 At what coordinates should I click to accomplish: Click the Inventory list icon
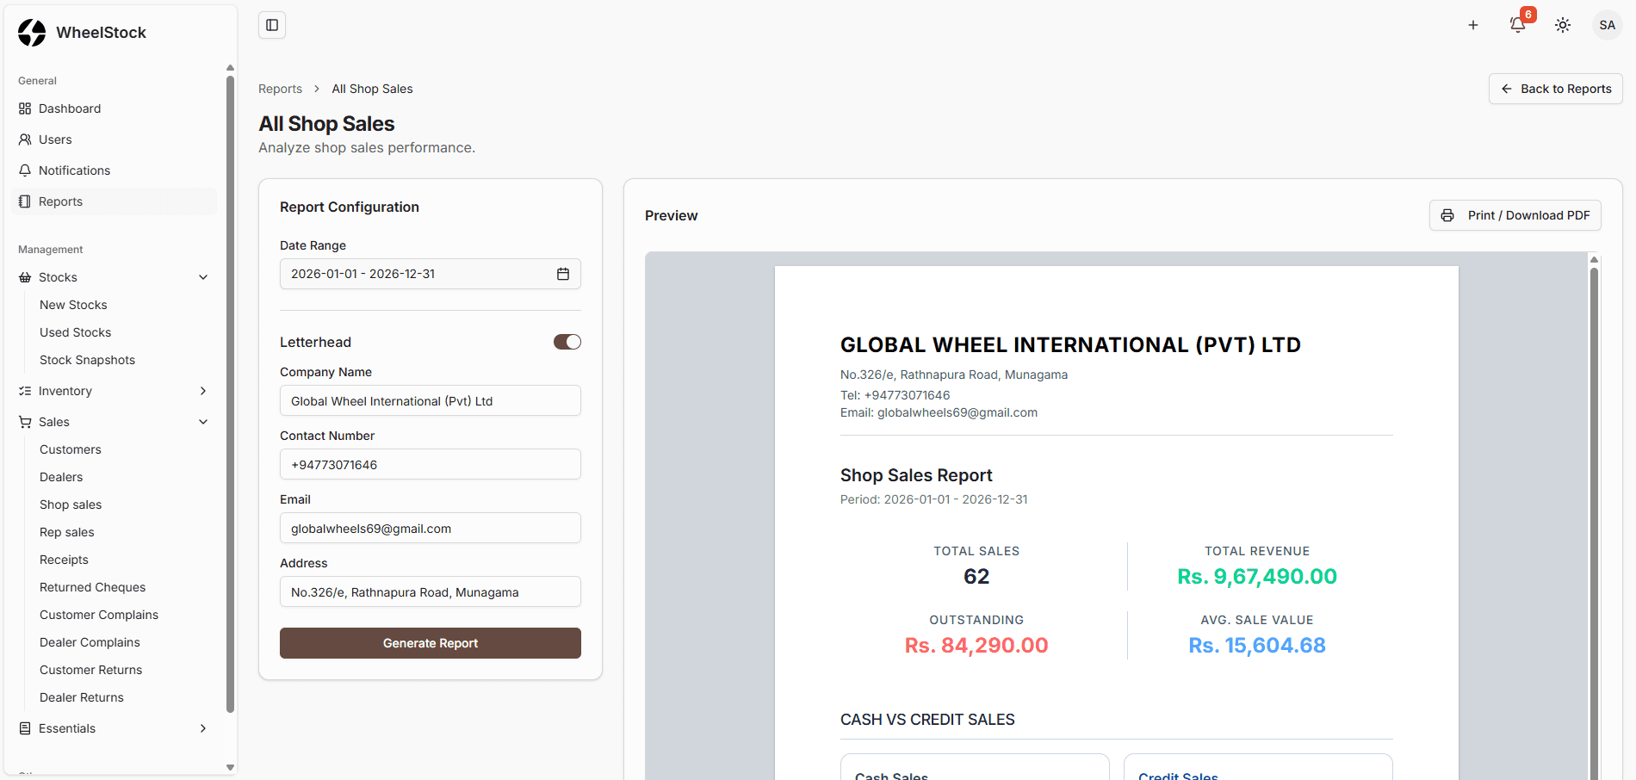[x=25, y=391]
